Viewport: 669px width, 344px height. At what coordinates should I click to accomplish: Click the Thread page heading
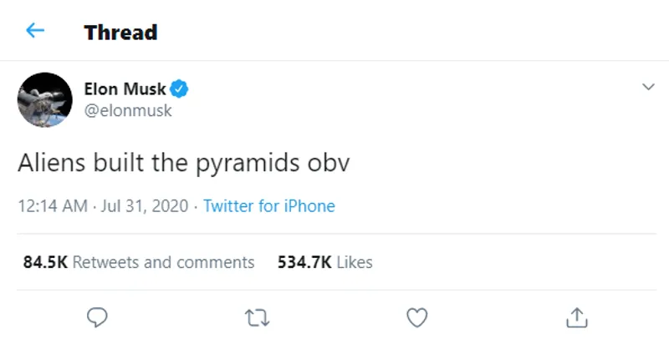point(120,33)
